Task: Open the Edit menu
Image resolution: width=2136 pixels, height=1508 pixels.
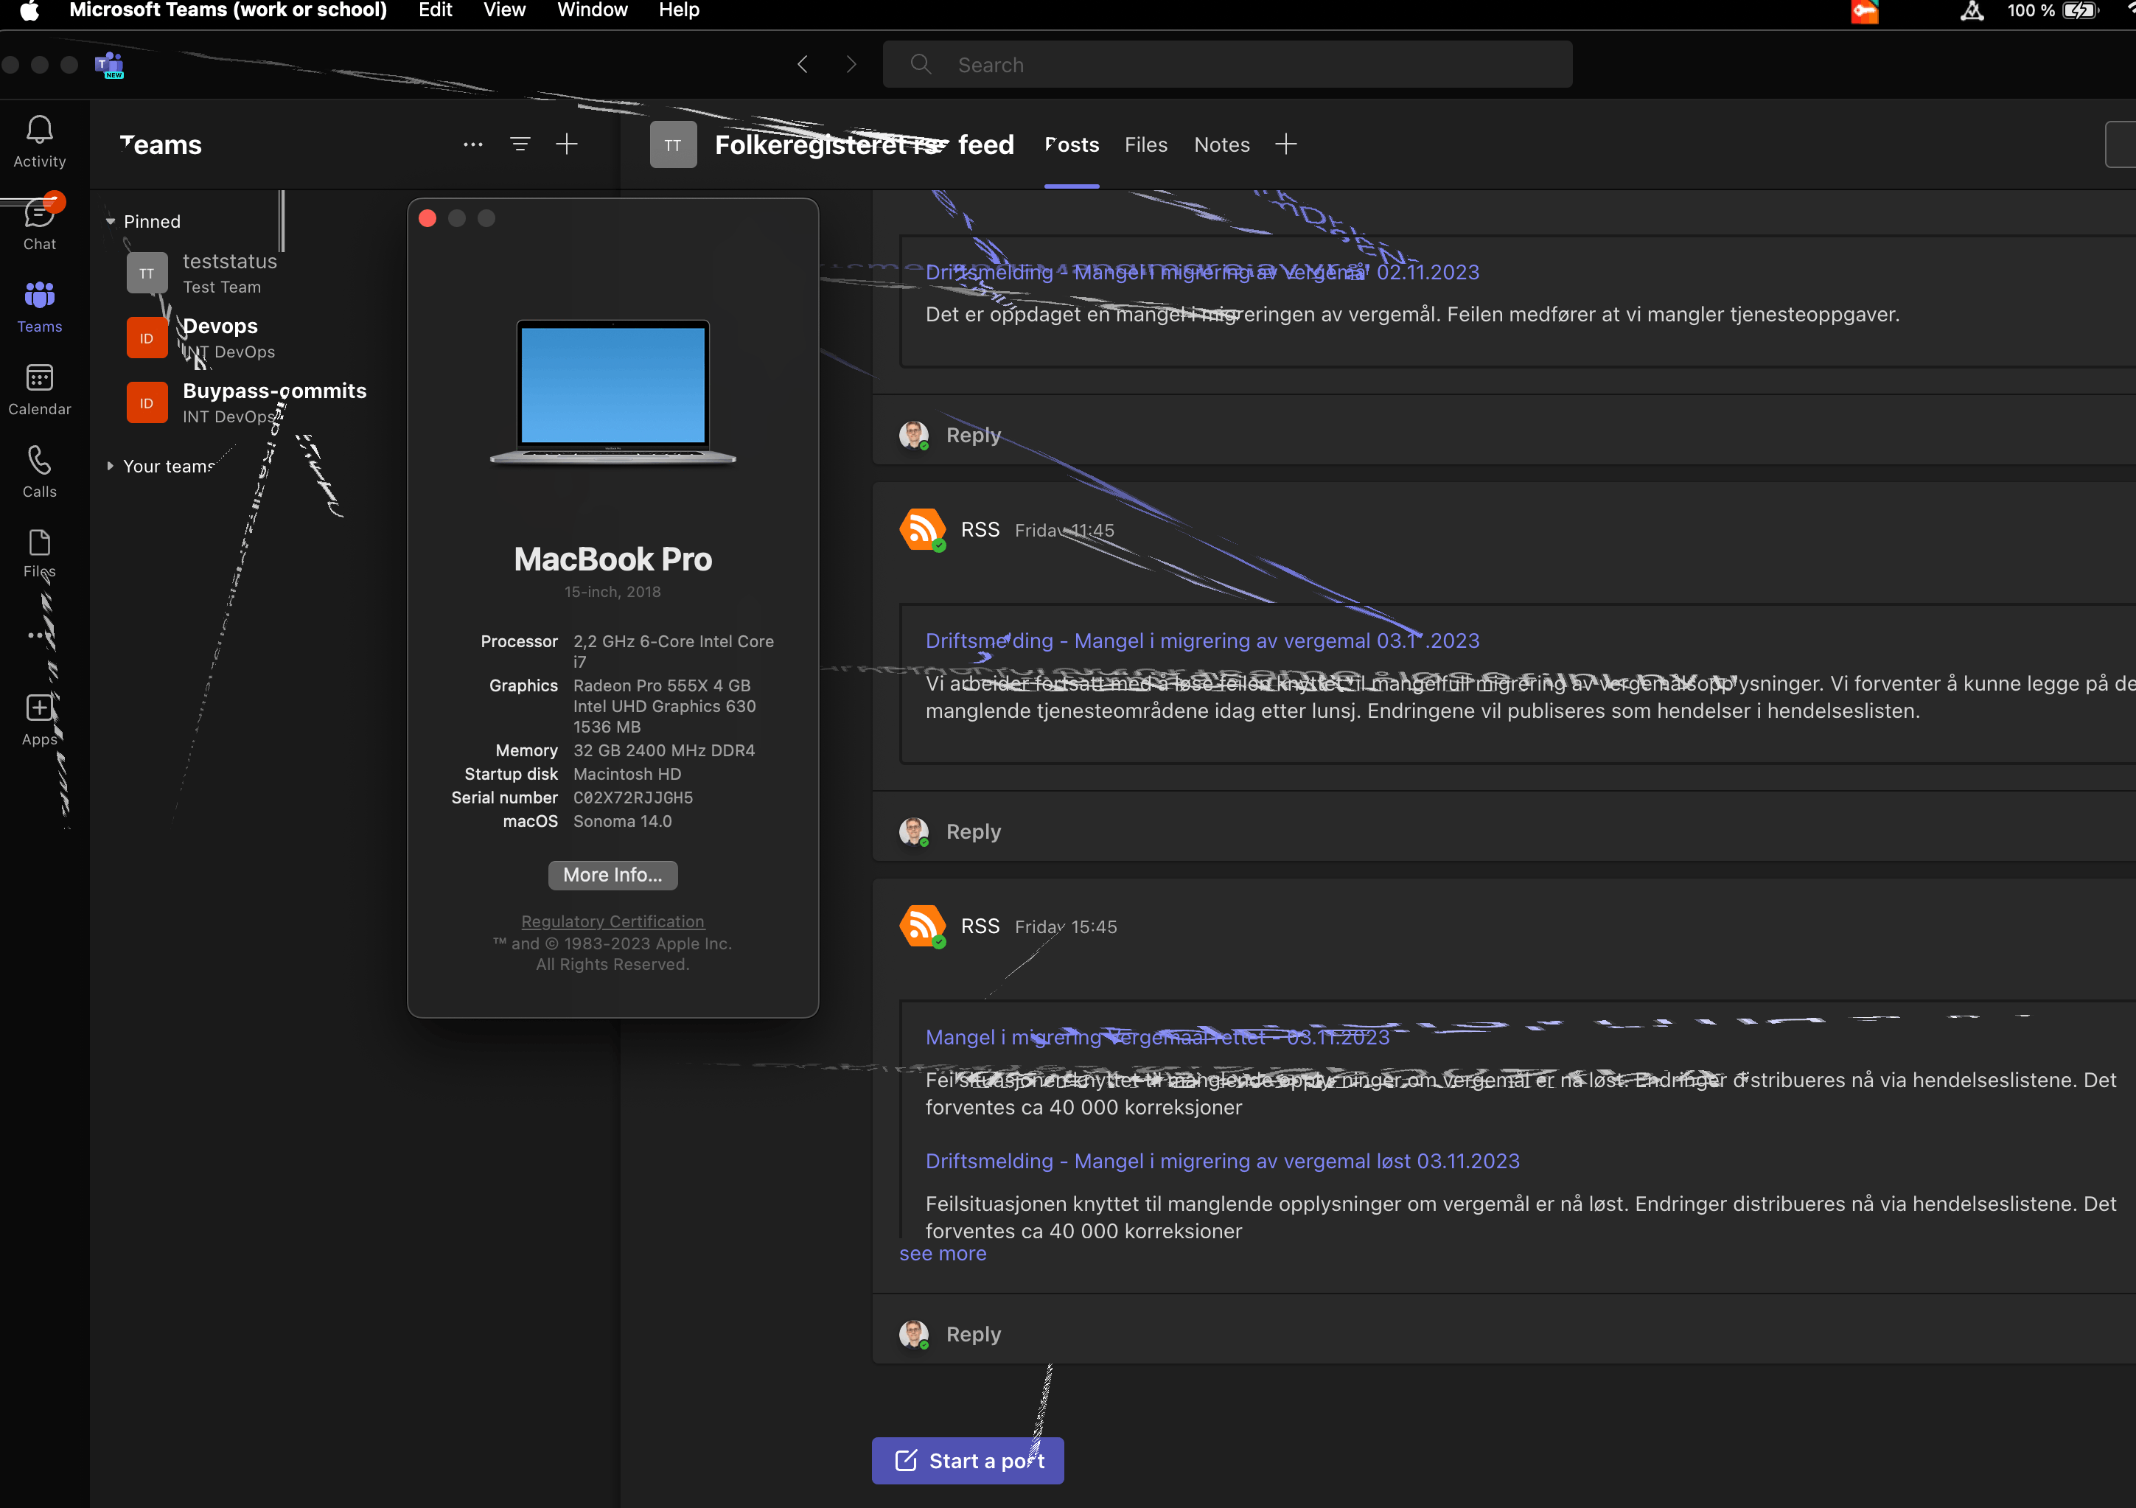Action: (x=434, y=10)
